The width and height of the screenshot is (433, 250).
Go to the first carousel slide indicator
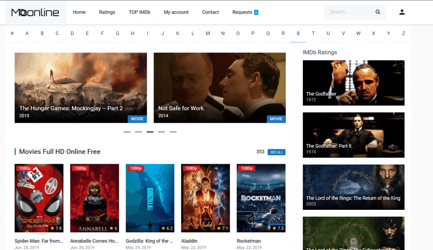[x=127, y=132]
